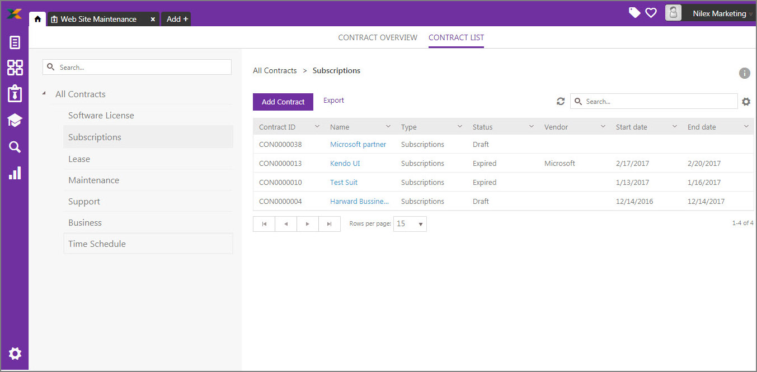Open the settings gear at sidebar bottom
Screen dimensions: 757x372
coord(15,354)
